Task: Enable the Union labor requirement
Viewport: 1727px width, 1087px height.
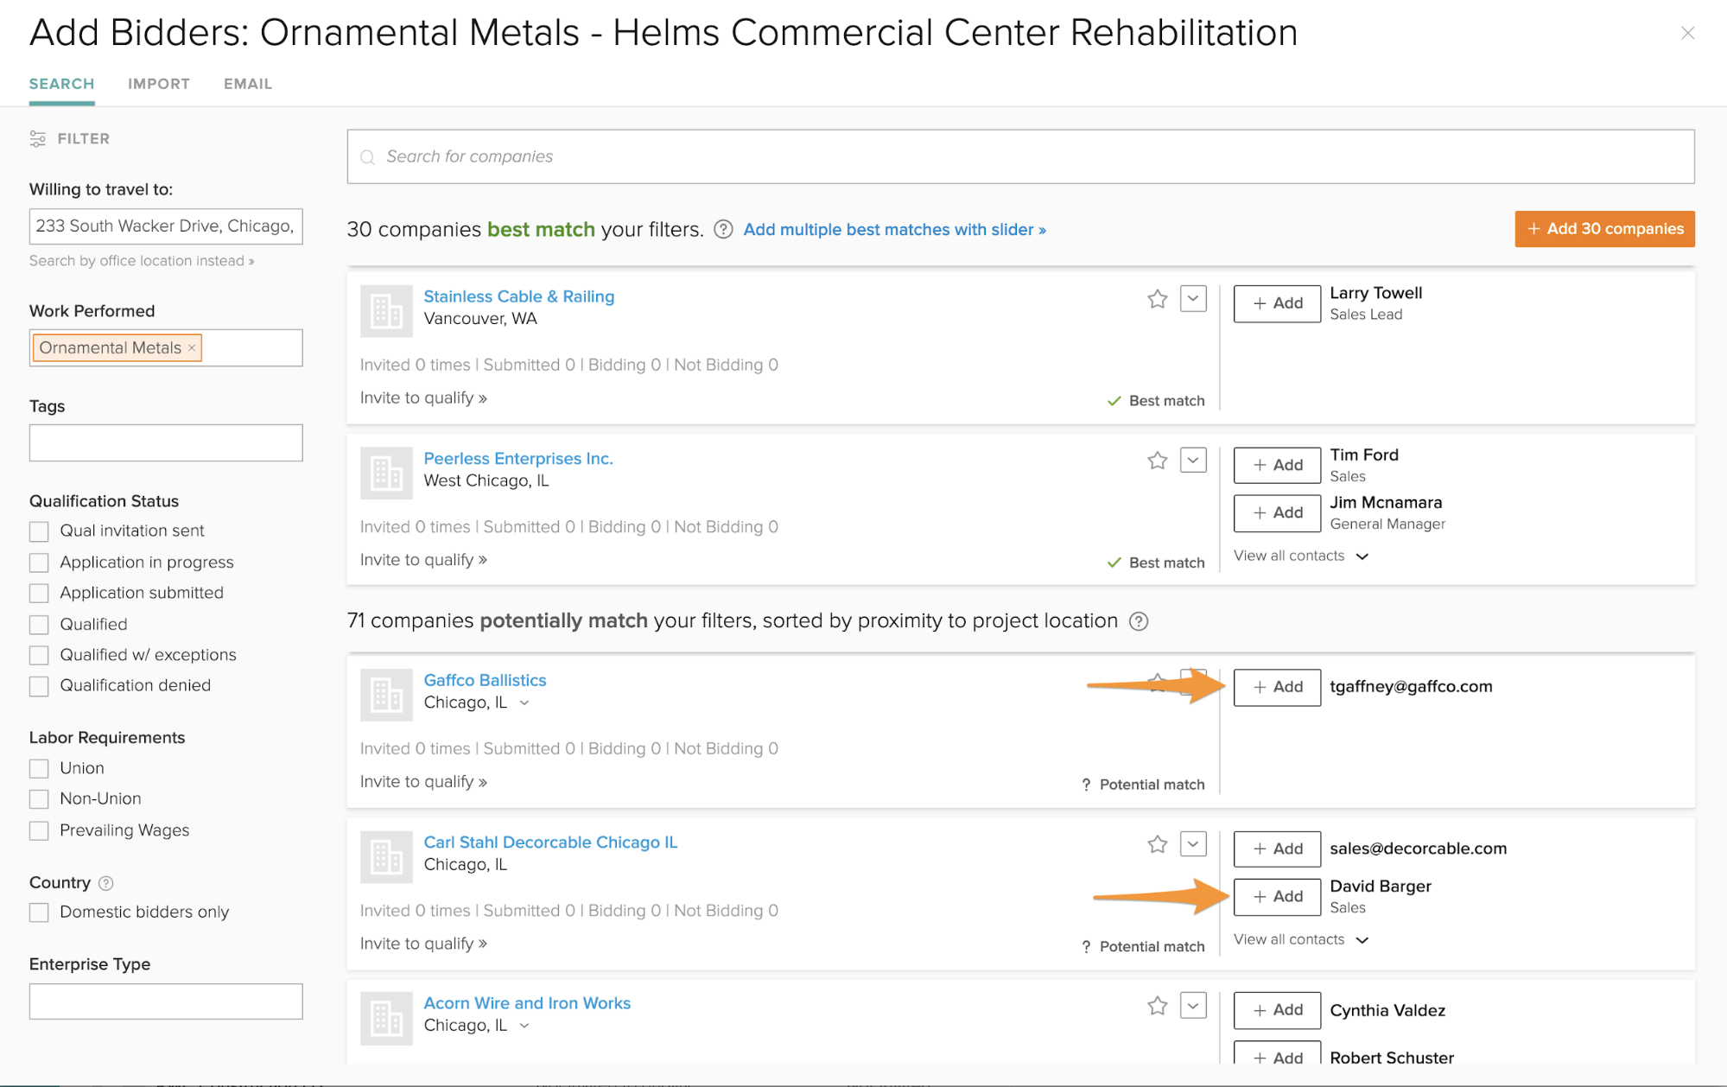Action: (x=39, y=768)
